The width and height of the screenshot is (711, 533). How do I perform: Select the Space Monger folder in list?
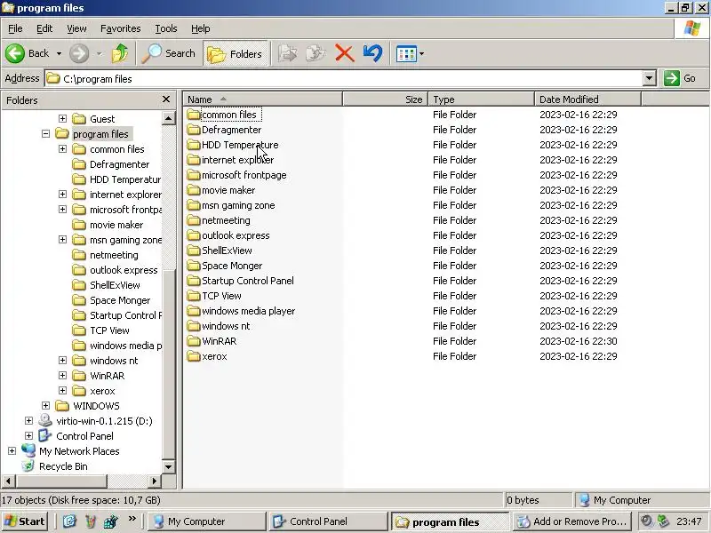[232, 266]
